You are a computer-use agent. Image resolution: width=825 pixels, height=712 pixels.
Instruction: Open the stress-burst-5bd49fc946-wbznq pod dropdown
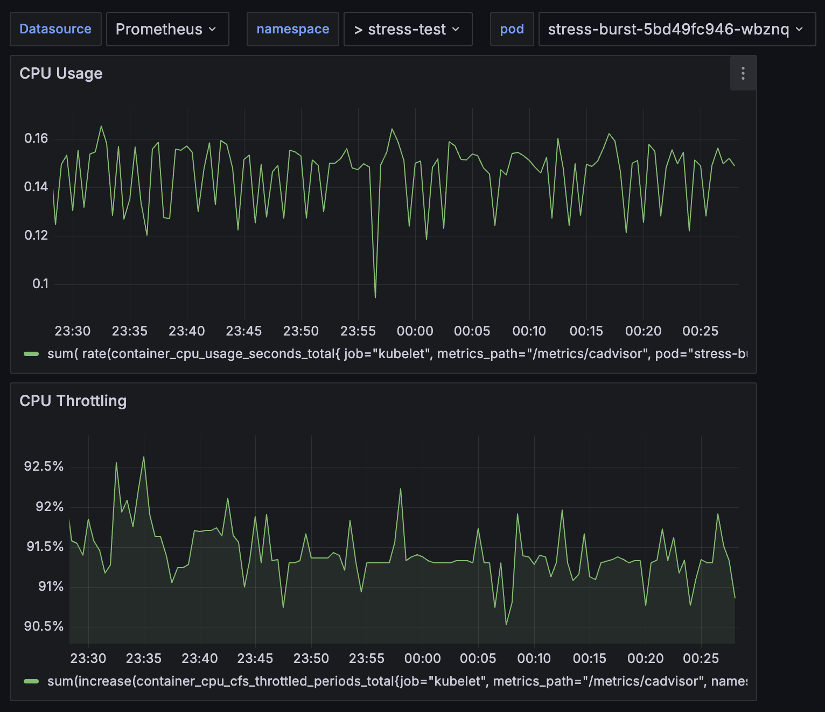pyautogui.click(x=677, y=29)
